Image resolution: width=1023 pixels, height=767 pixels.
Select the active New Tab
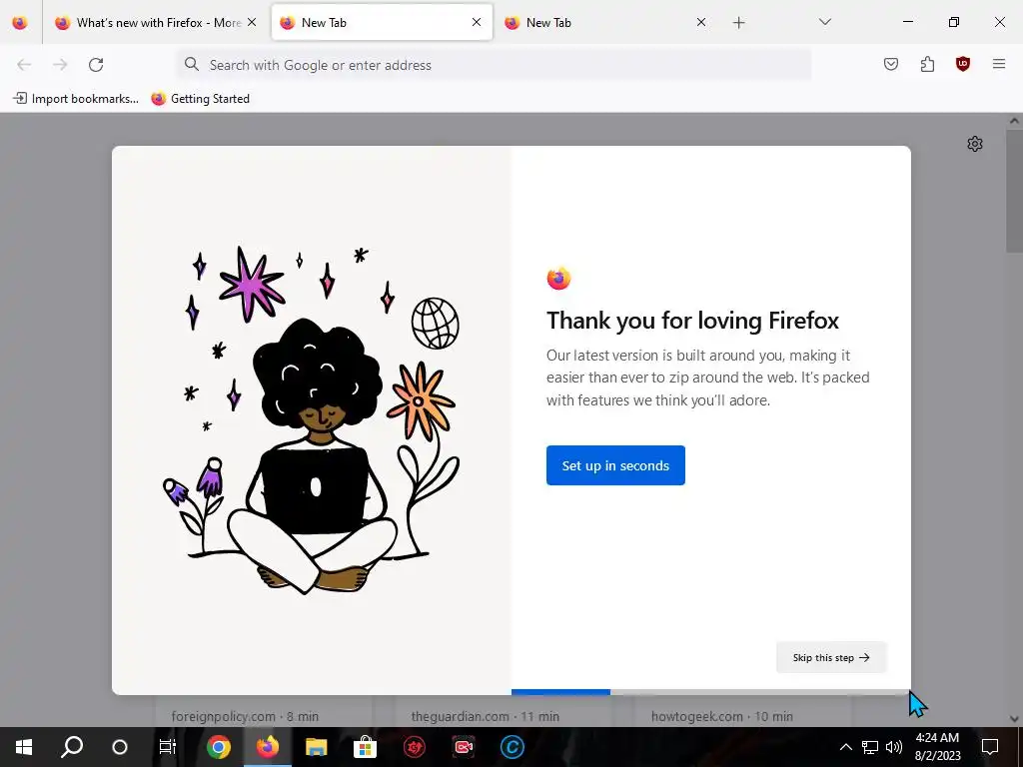click(382, 23)
